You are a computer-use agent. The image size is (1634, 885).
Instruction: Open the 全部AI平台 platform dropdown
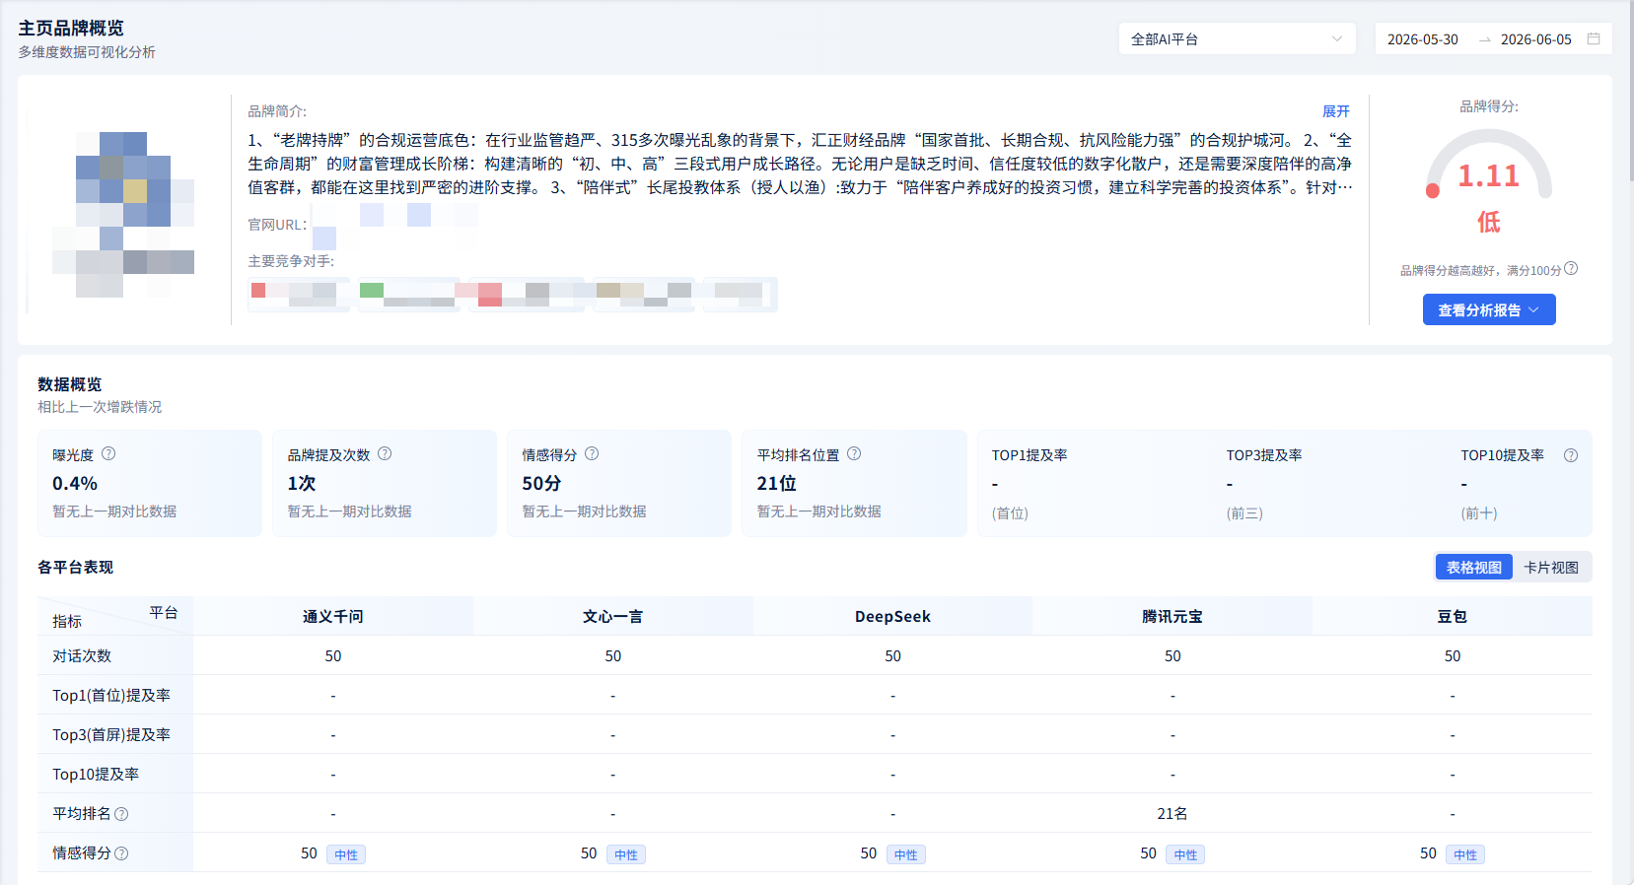coord(1237,39)
